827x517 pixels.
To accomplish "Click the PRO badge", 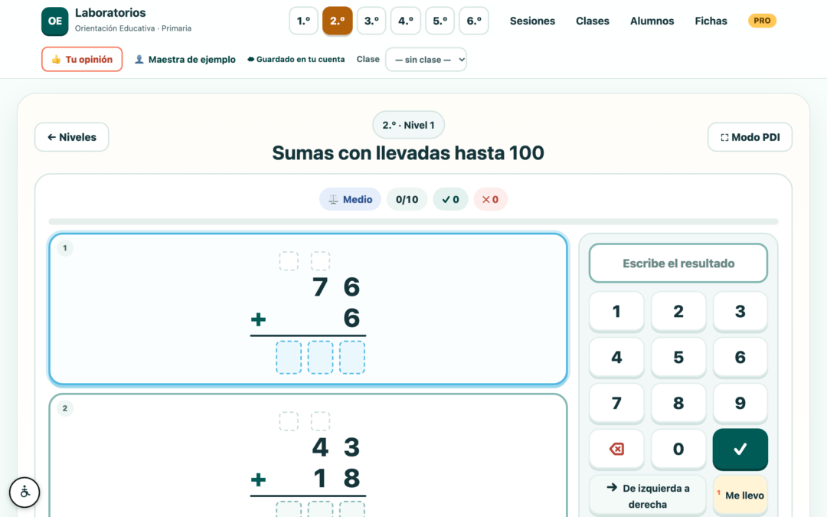I will click(762, 21).
